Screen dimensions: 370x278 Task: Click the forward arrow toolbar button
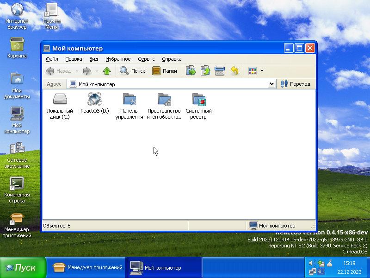87,71
